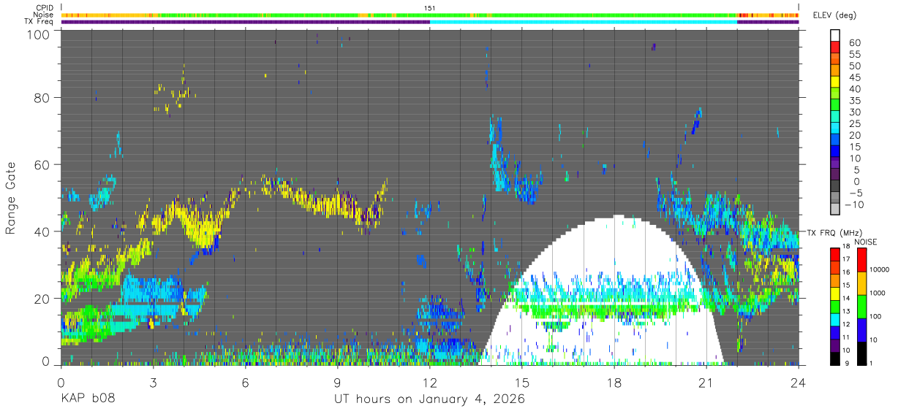
Task: Click the 'ELEV (deg)' colorbar title
Action: [835, 15]
